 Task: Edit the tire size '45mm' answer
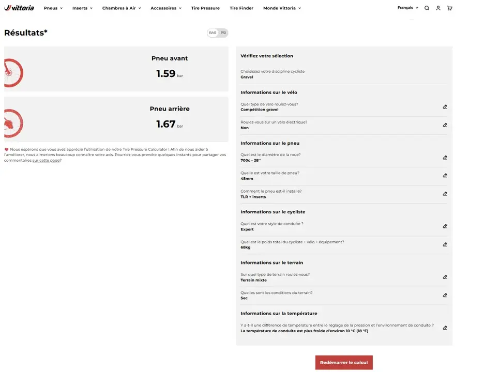[x=445, y=176]
